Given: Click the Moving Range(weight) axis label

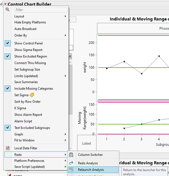Looking at the screenshot, I should [82, 118].
